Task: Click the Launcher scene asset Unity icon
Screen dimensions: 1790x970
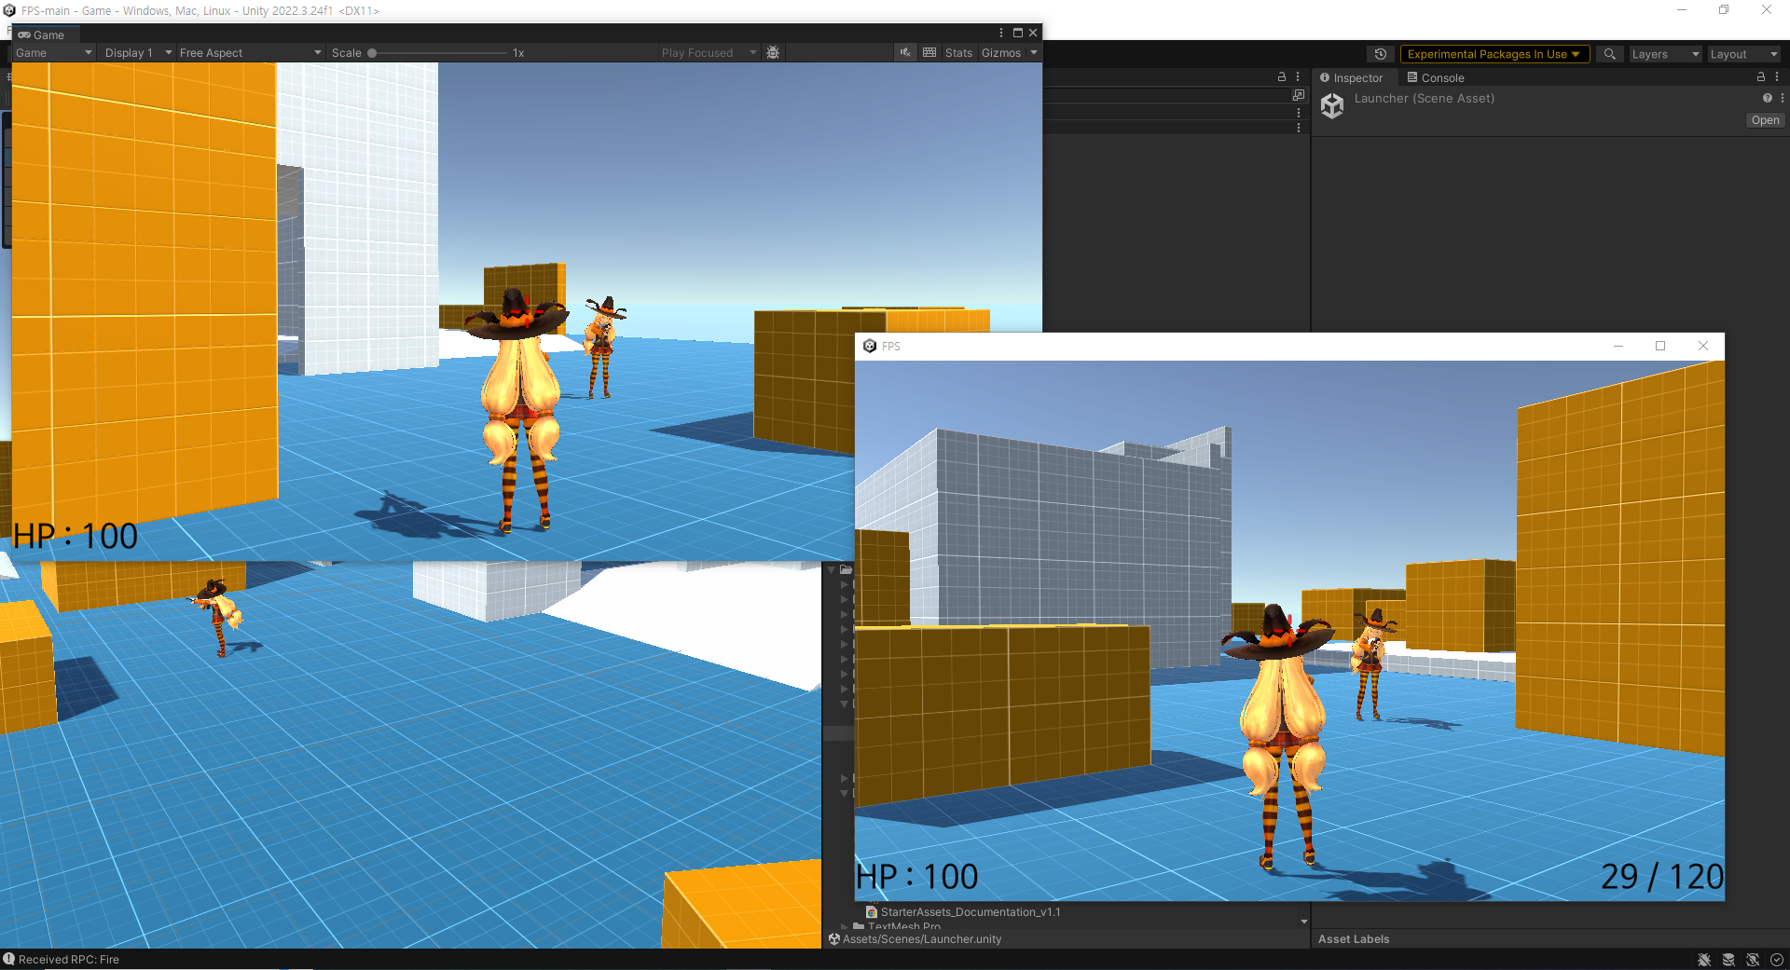Action: click(1332, 106)
